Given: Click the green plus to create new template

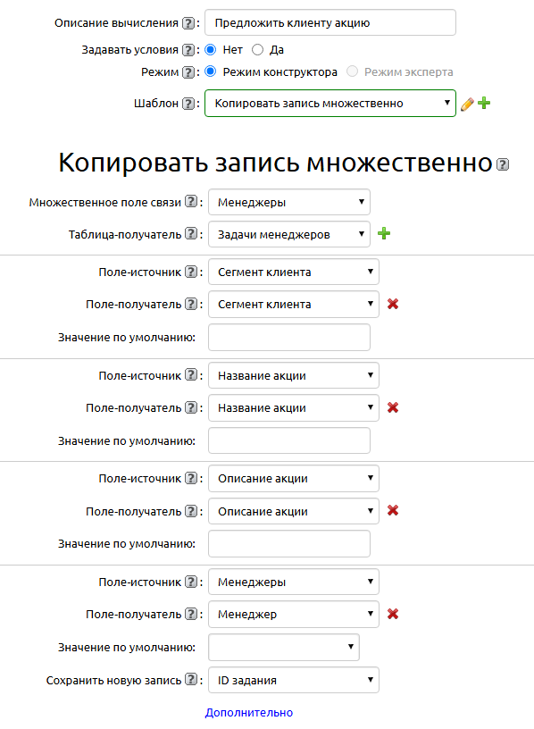Looking at the screenshot, I should 483,103.
